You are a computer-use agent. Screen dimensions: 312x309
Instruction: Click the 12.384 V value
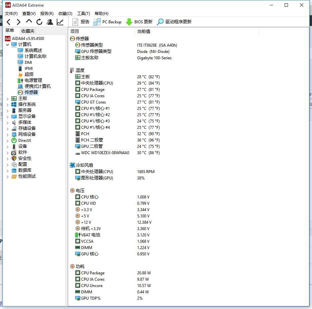click(144, 222)
